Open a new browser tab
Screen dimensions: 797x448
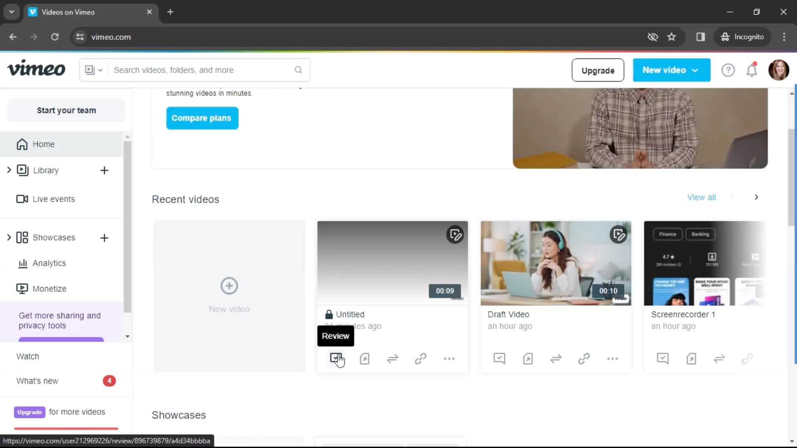[170, 12]
